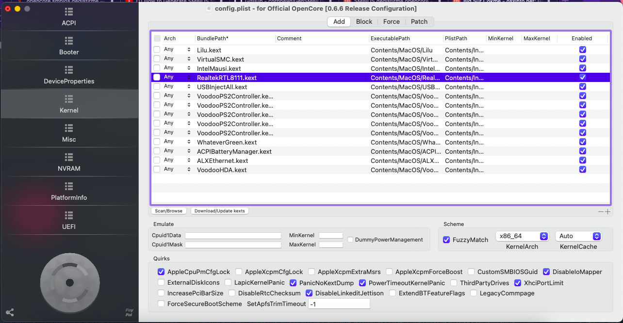Switch to the Patch tab
Viewport: 623px width, 323px height.
(x=419, y=21)
